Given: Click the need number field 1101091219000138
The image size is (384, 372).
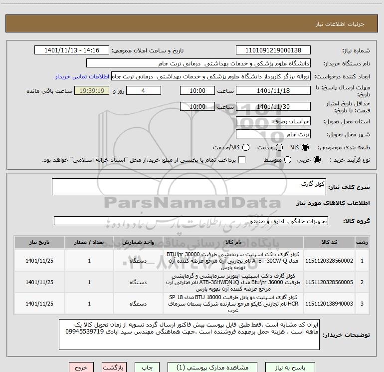Looking at the screenshot, I should (x=273, y=50).
